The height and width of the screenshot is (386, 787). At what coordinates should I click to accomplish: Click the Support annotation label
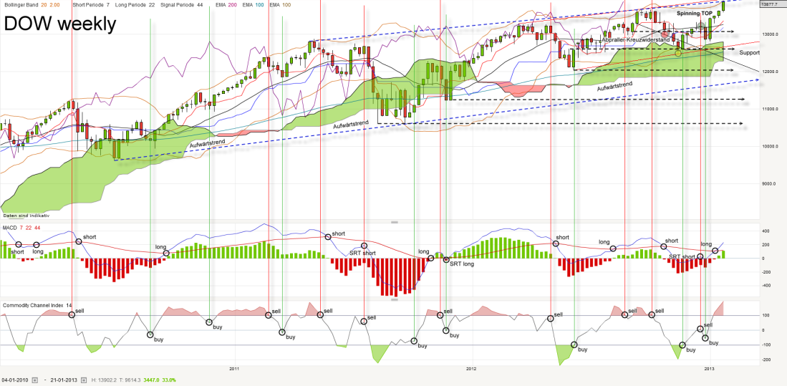click(x=749, y=53)
